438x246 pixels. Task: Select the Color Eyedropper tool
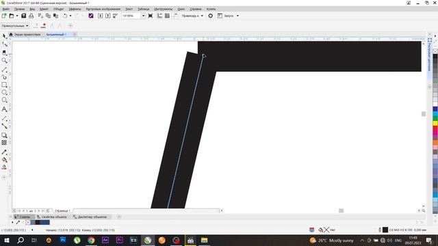click(4, 152)
